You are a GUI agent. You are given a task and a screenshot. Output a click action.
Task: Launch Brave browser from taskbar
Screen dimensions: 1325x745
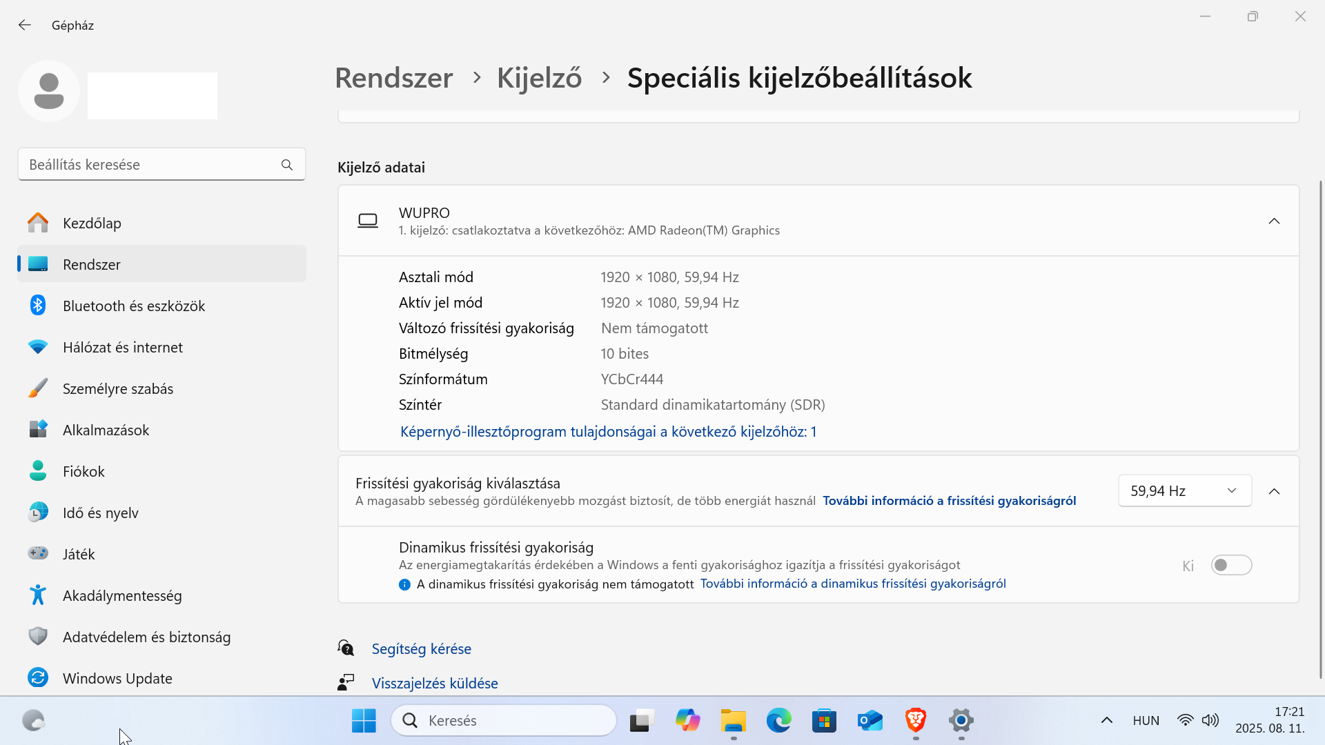pos(916,721)
